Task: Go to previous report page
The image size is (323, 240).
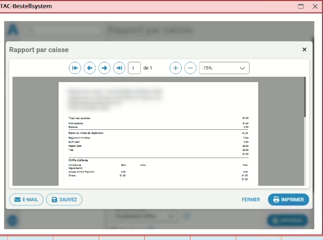Action: (90, 68)
